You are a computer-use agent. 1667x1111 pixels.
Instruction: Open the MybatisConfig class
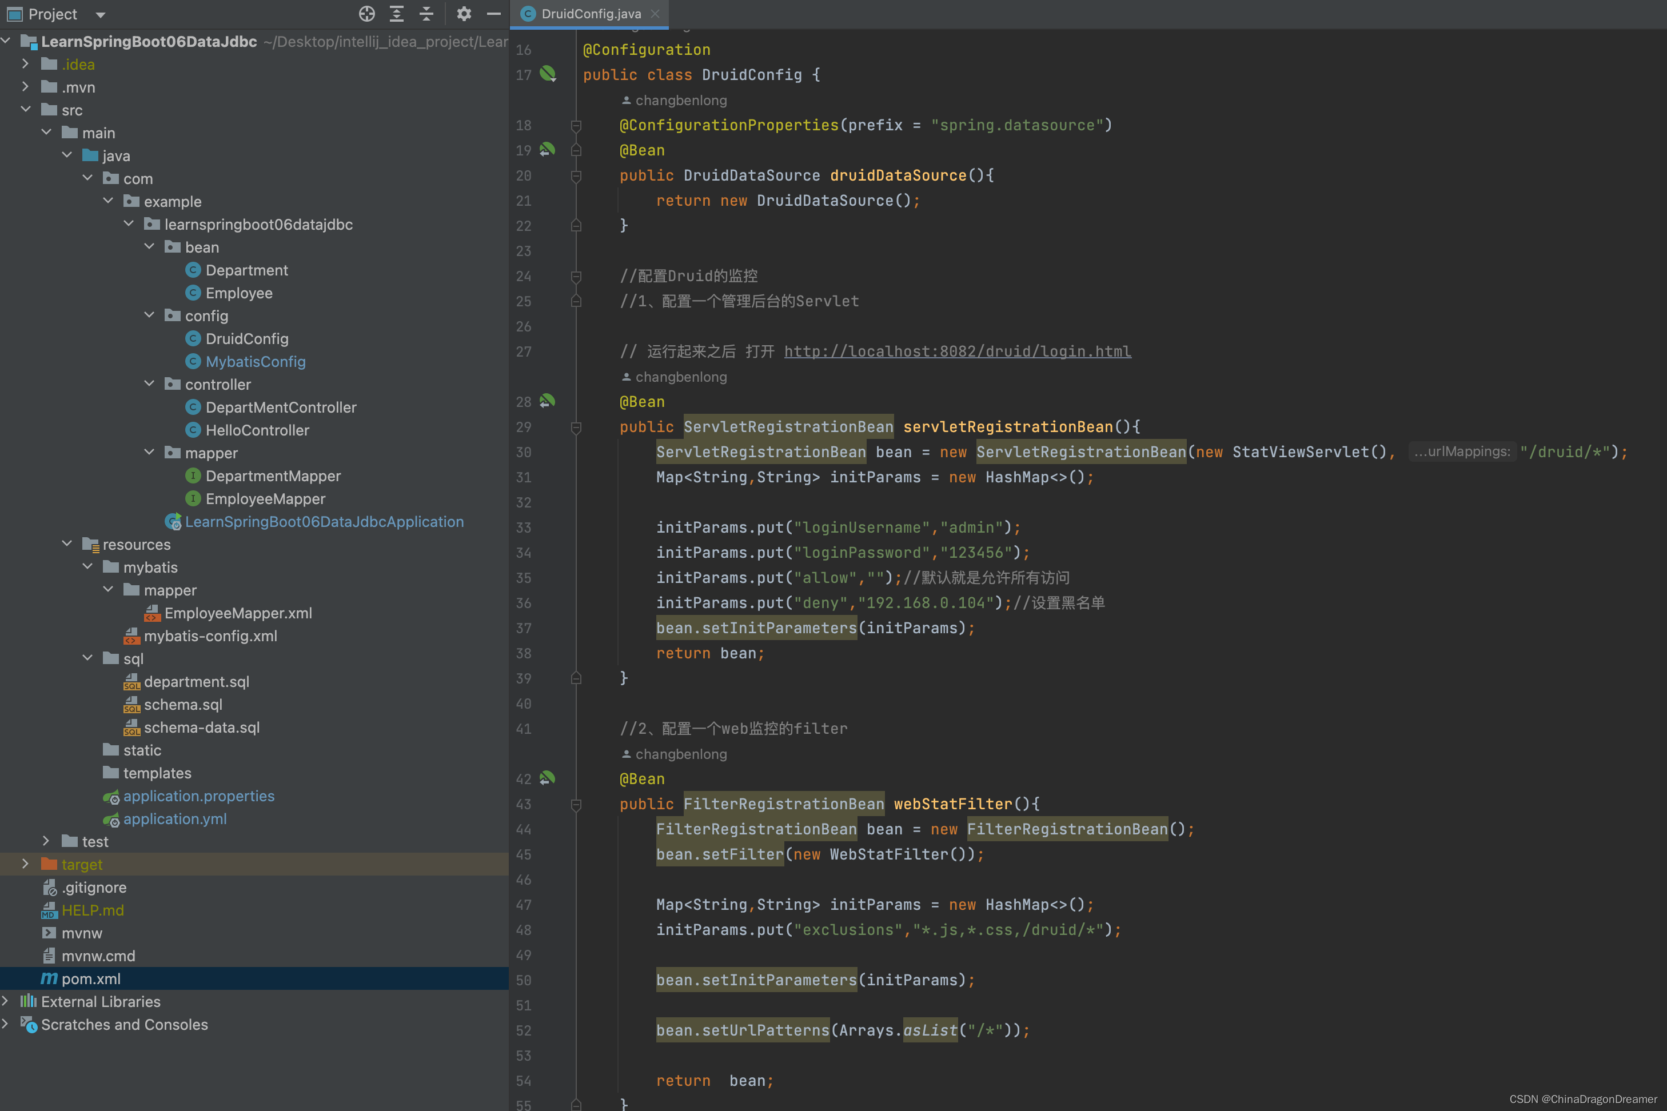[x=255, y=361]
